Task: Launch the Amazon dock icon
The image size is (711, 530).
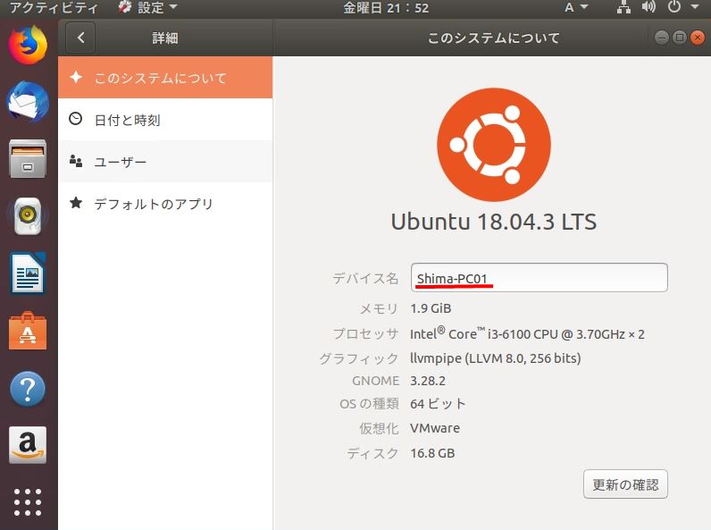Action: tap(28, 445)
